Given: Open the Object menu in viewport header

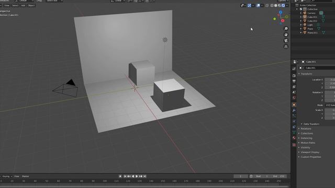Looking at the screenshot, I should pos(31,5).
